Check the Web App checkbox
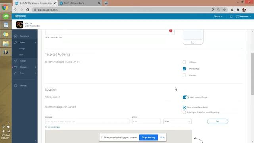254x143 pixels. [184, 75]
